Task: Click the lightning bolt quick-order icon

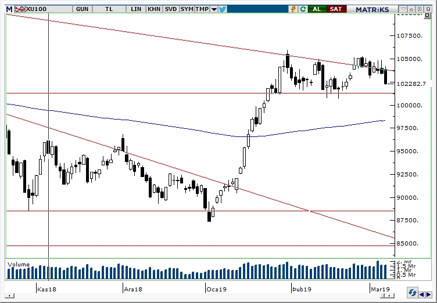Action: [293, 9]
